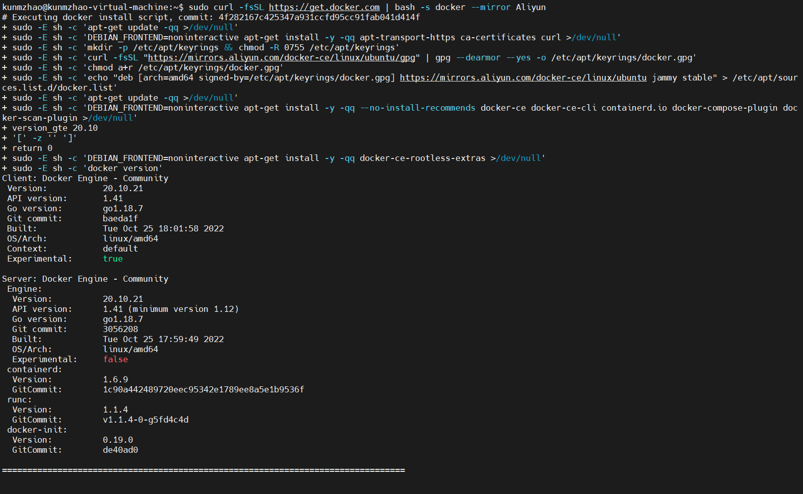Click the red 'false' Experimental value
The height and width of the screenshot is (494, 803).
115,359
